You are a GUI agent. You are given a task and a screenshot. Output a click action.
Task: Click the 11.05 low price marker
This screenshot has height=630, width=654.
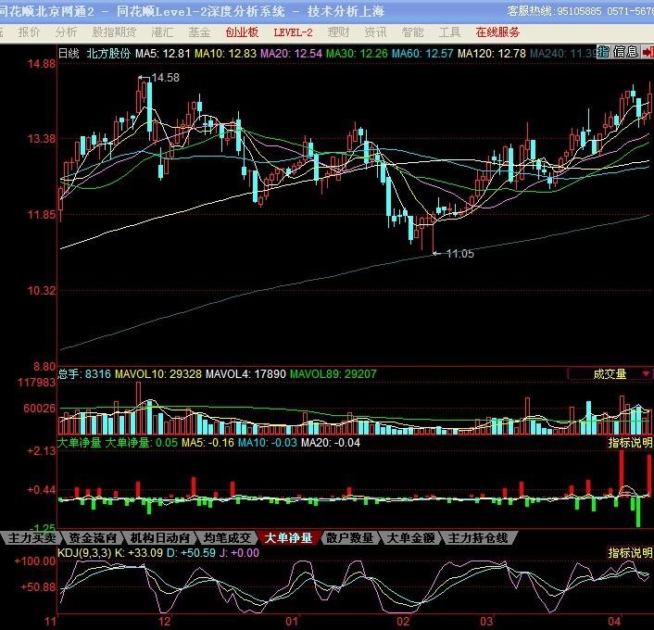coord(460,253)
